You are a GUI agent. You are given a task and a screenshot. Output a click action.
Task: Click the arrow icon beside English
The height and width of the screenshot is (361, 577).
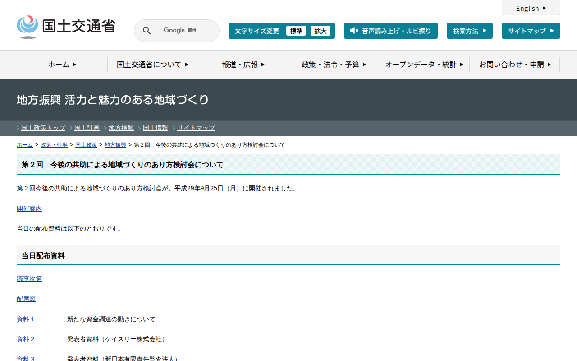coord(544,8)
